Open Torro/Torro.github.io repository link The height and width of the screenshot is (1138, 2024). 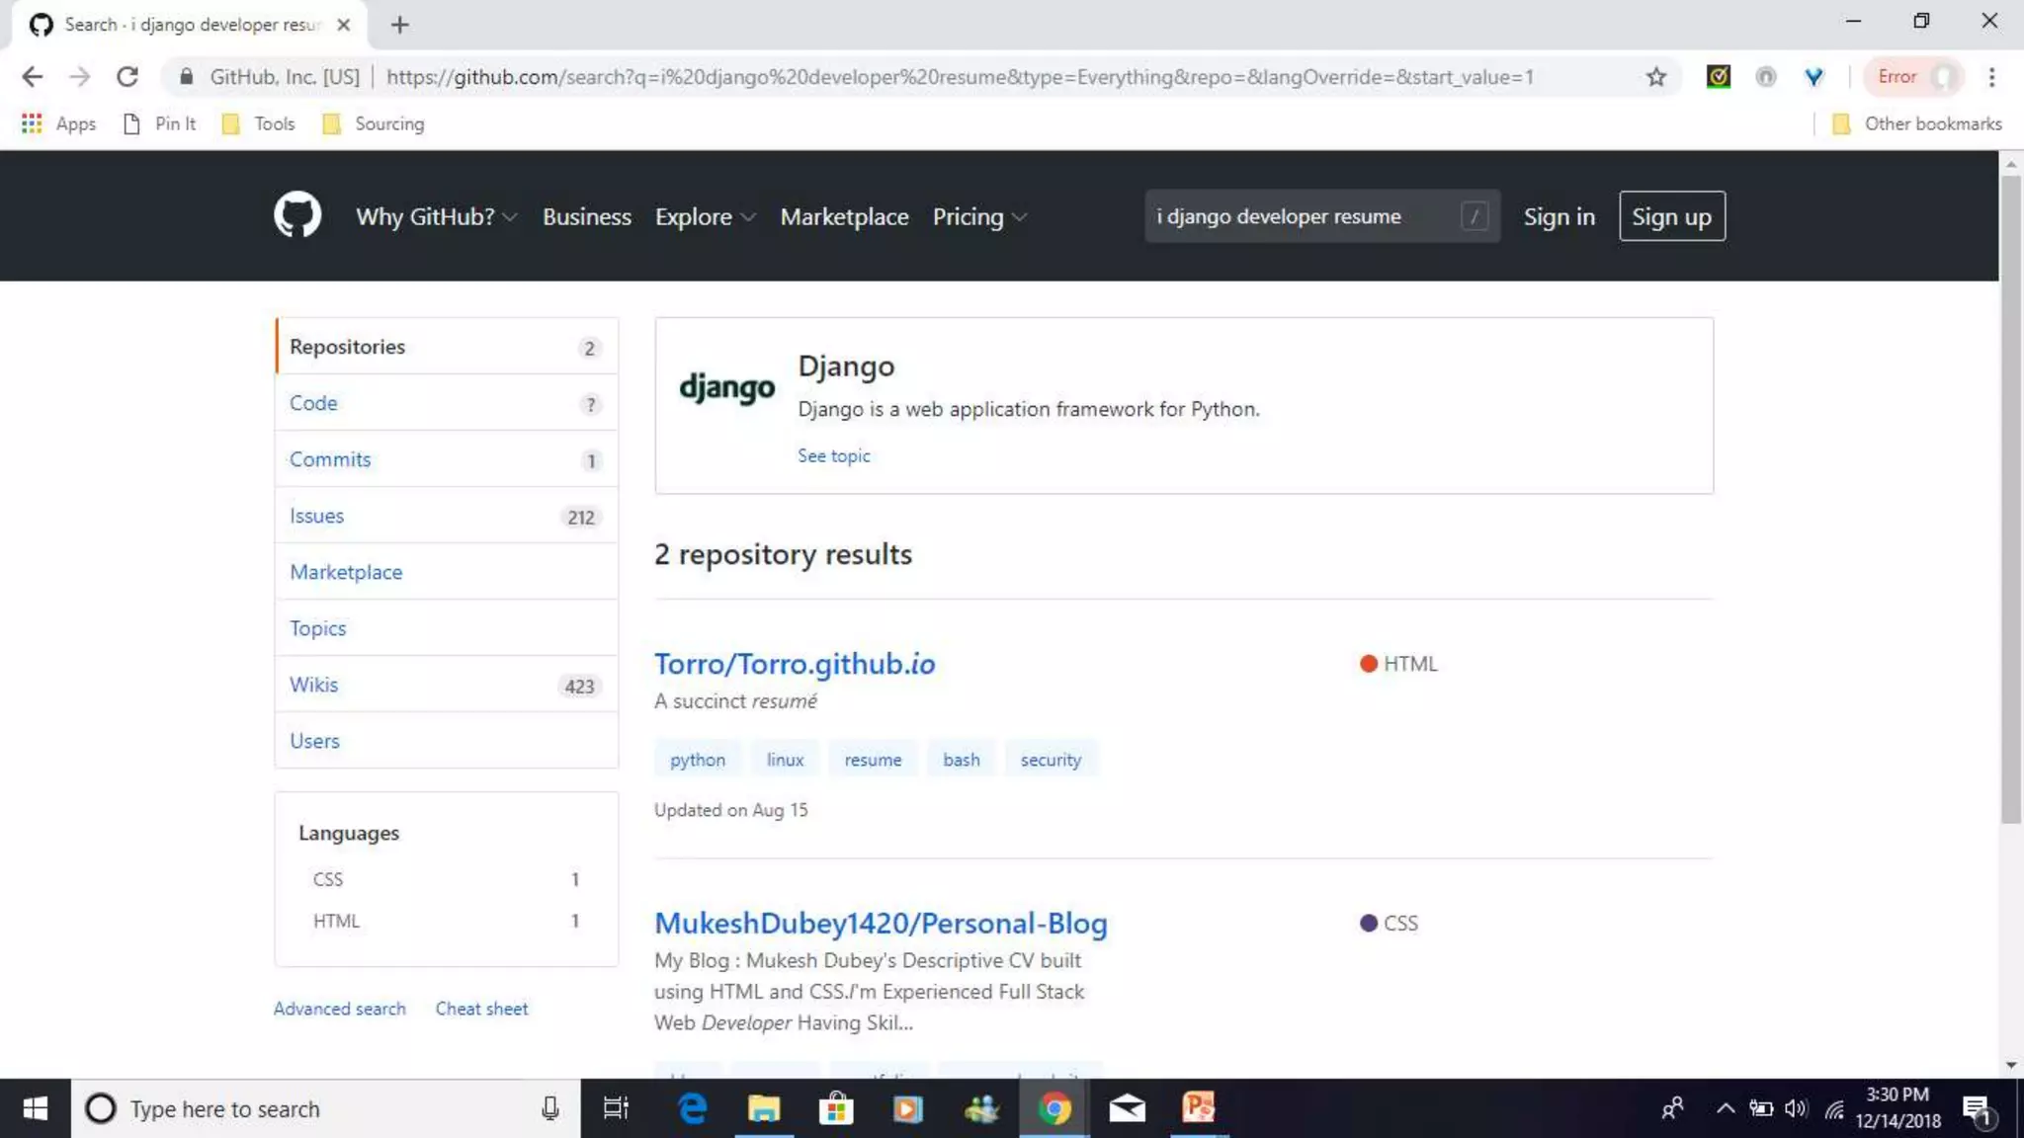[795, 664]
